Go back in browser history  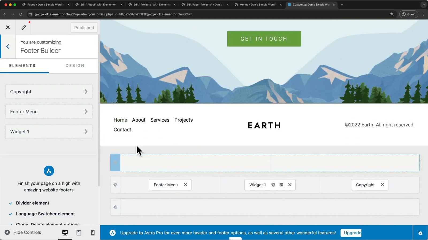pos(5,14)
